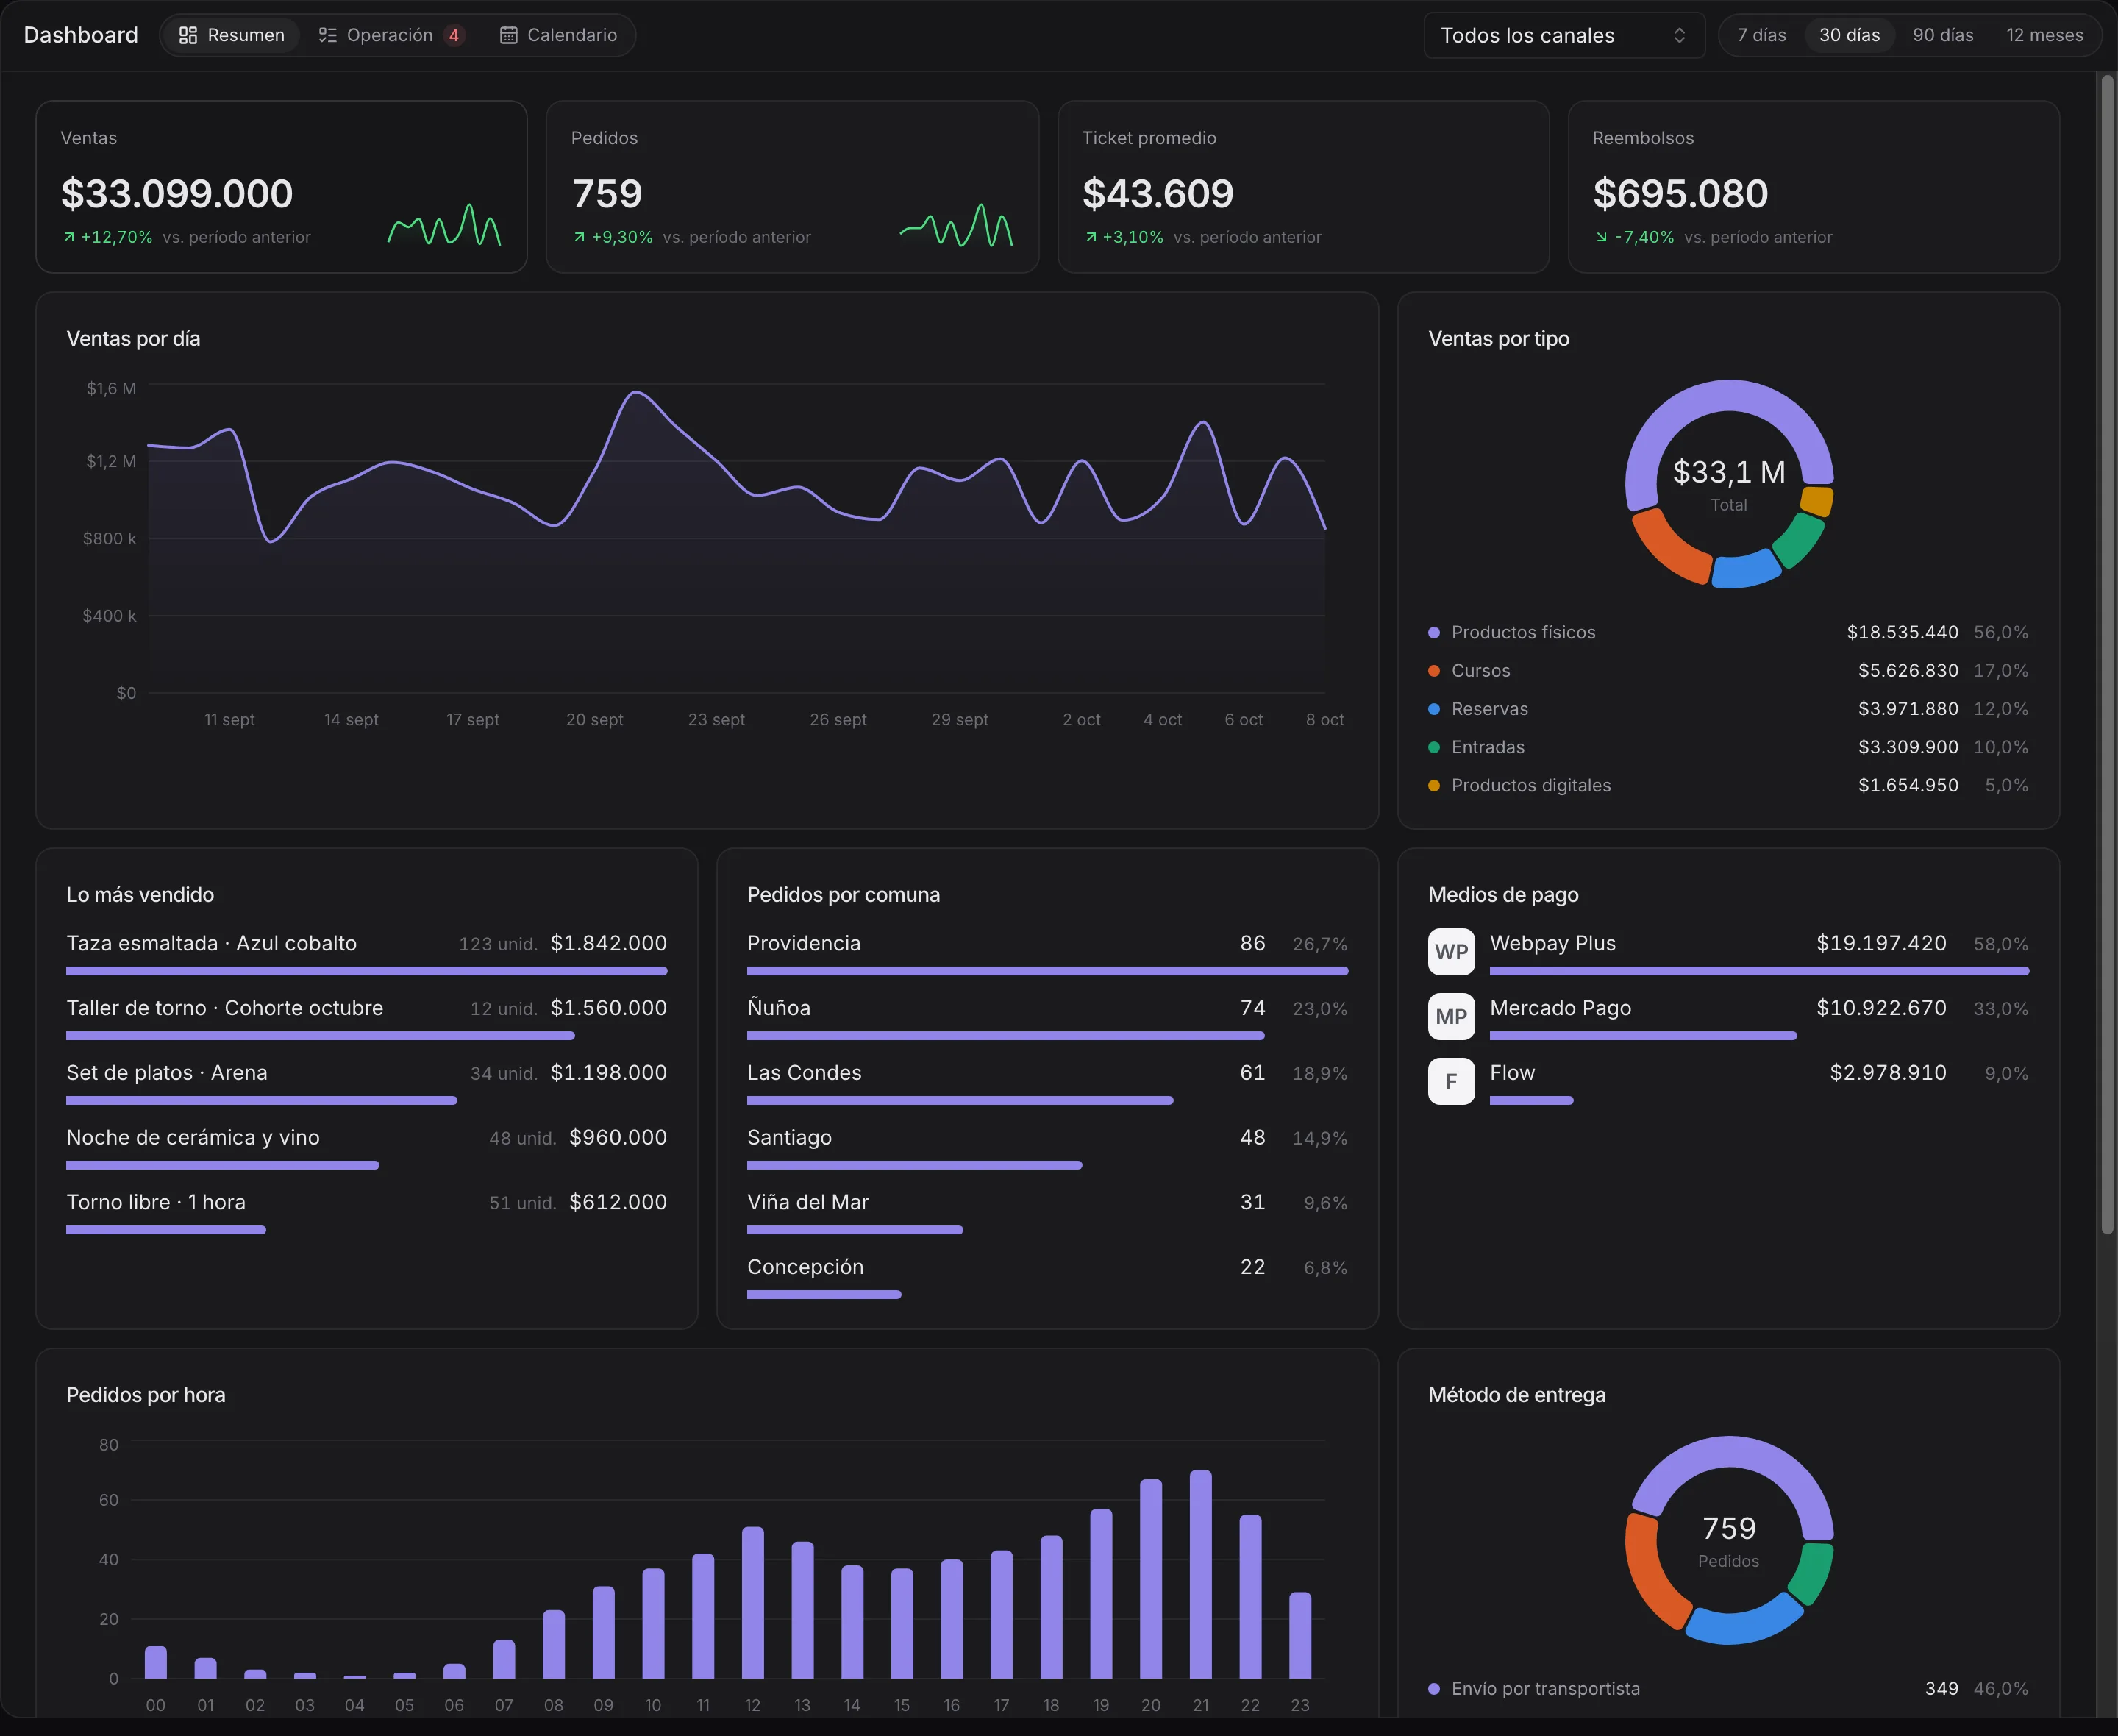Switch to the Operación tab

[392, 35]
